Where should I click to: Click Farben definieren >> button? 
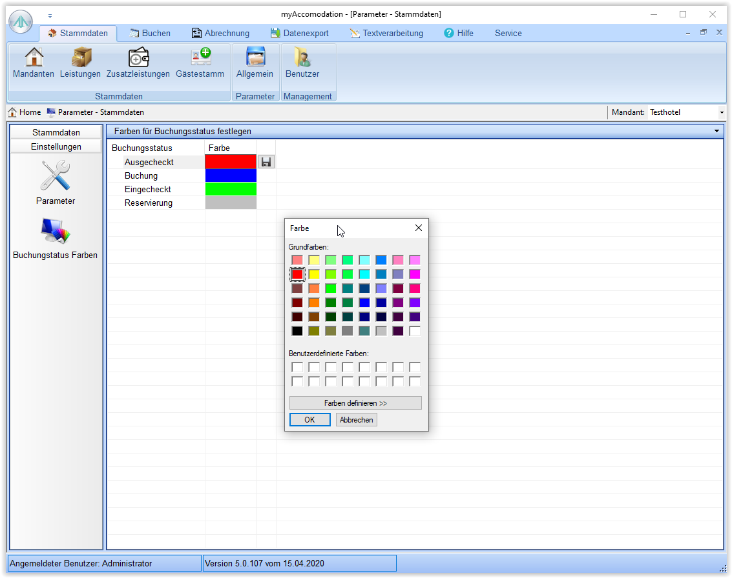(355, 403)
